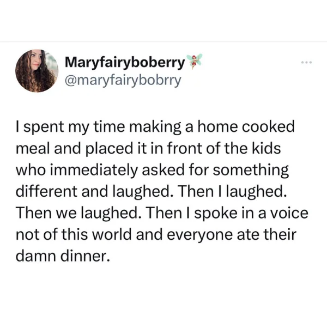Click the word "dinner" in the tweet

pyautogui.click(x=85, y=256)
